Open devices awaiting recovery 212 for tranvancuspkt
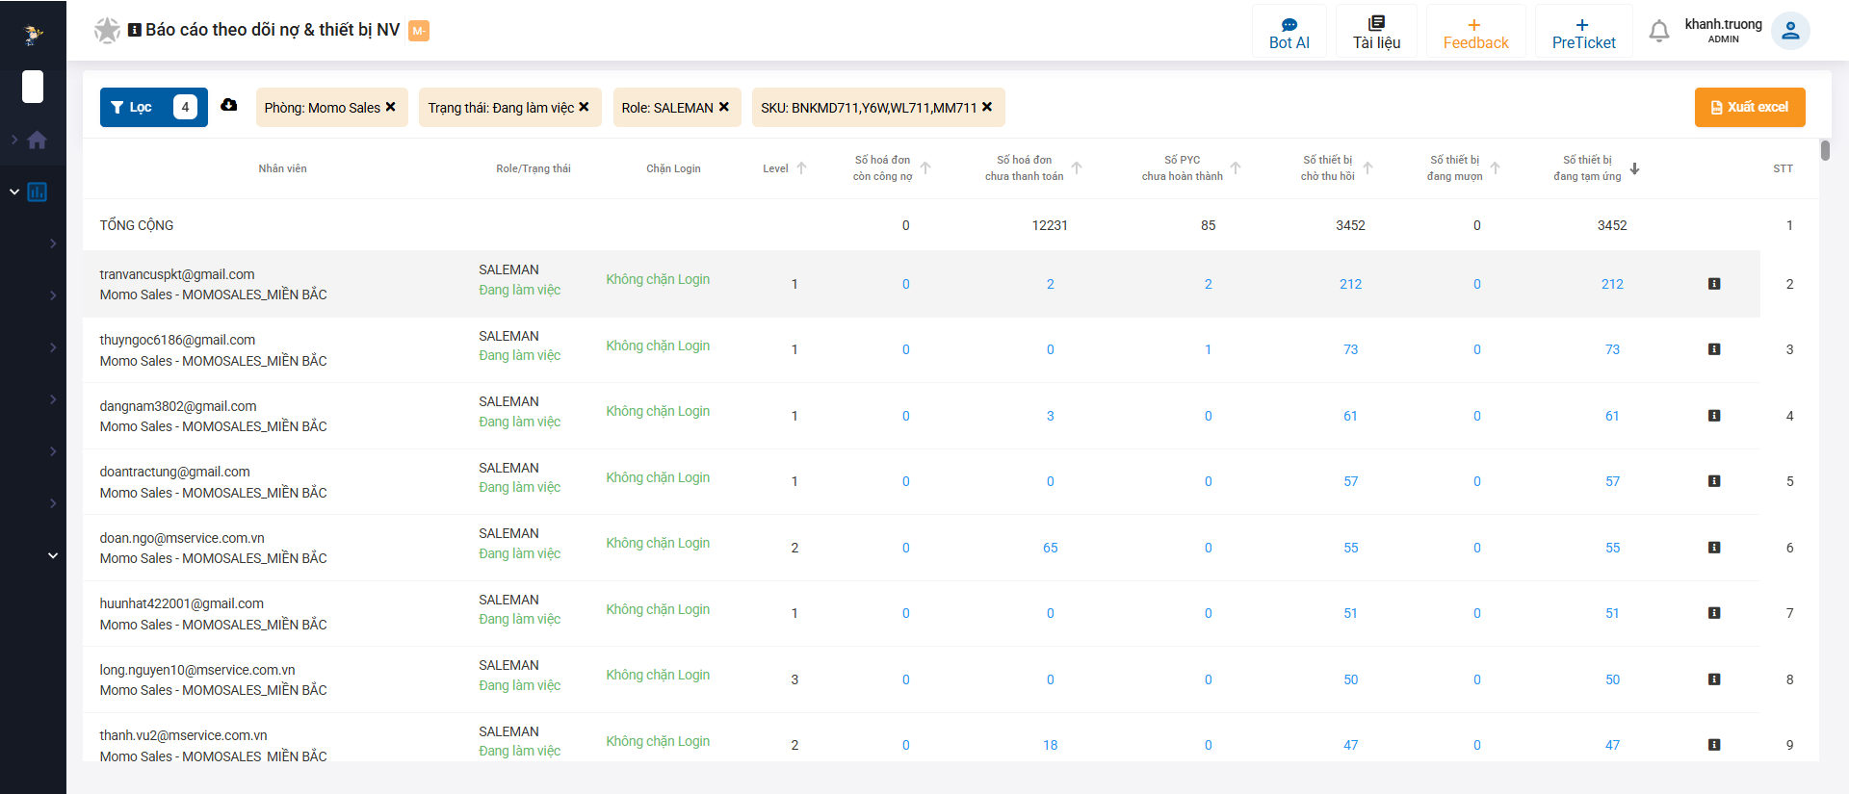The image size is (1849, 794). [x=1350, y=284]
